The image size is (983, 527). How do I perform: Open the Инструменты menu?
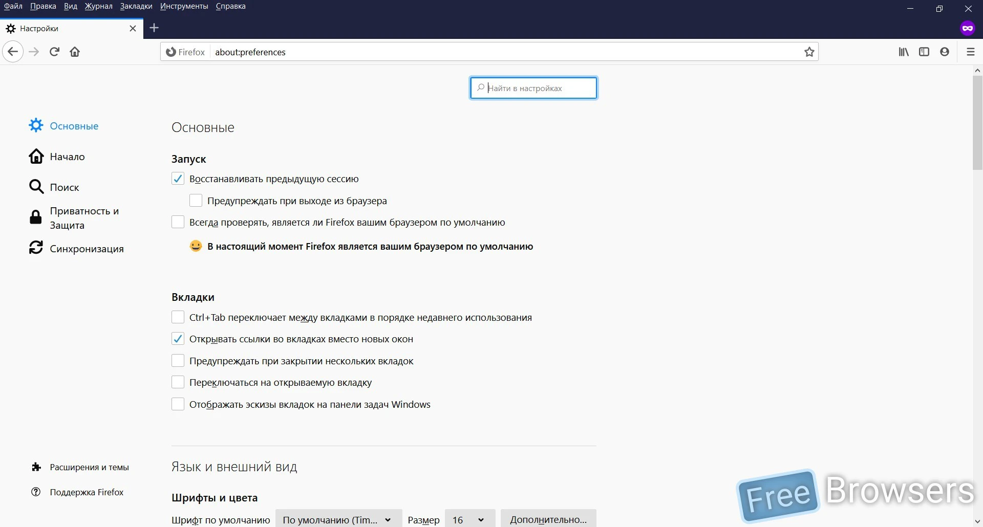click(184, 6)
